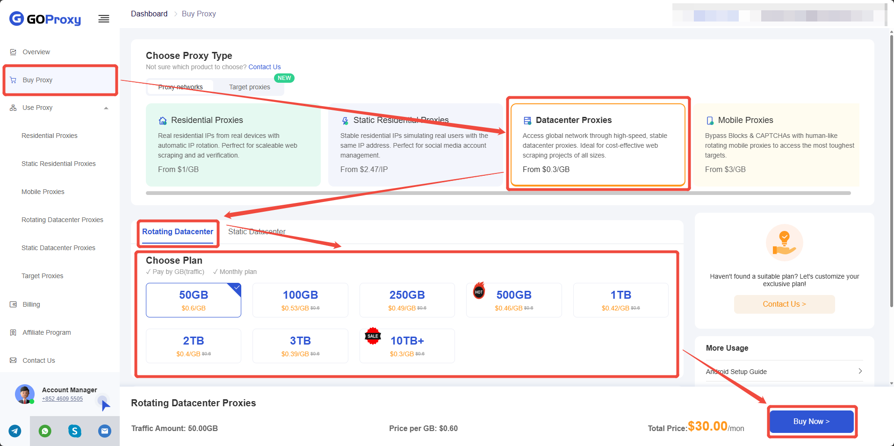Open Buy Proxy in sidebar
Image resolution: width=894 pixels, height=446 pixels.
pyautogui.click(x=60, y=80)
